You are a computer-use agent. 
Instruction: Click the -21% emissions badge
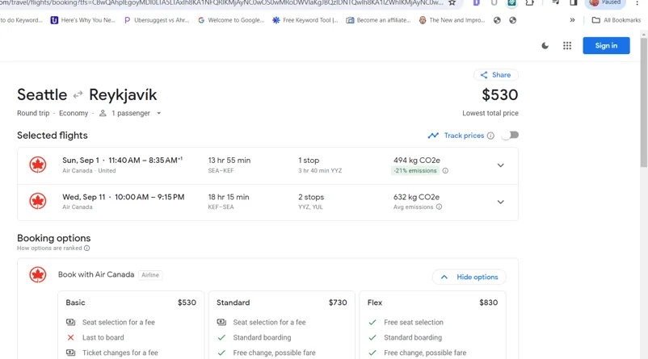point(415,171)
